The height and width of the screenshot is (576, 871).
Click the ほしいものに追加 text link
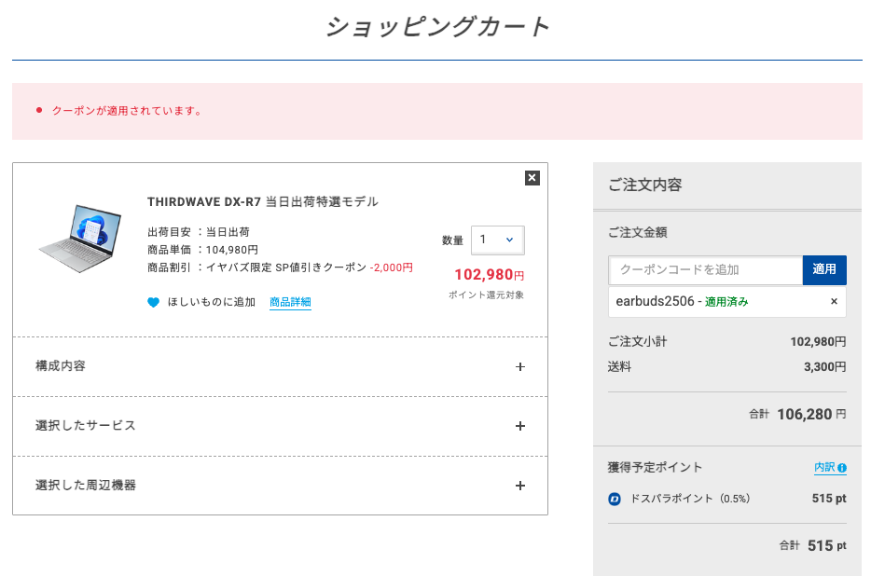[212, 302]
